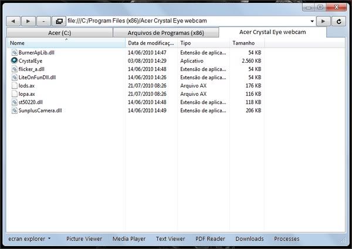The image size is (352, 249).
Task: Click the SunplusCamera.dll file icon
Action: pyautogui.click(x=14, y=110)
